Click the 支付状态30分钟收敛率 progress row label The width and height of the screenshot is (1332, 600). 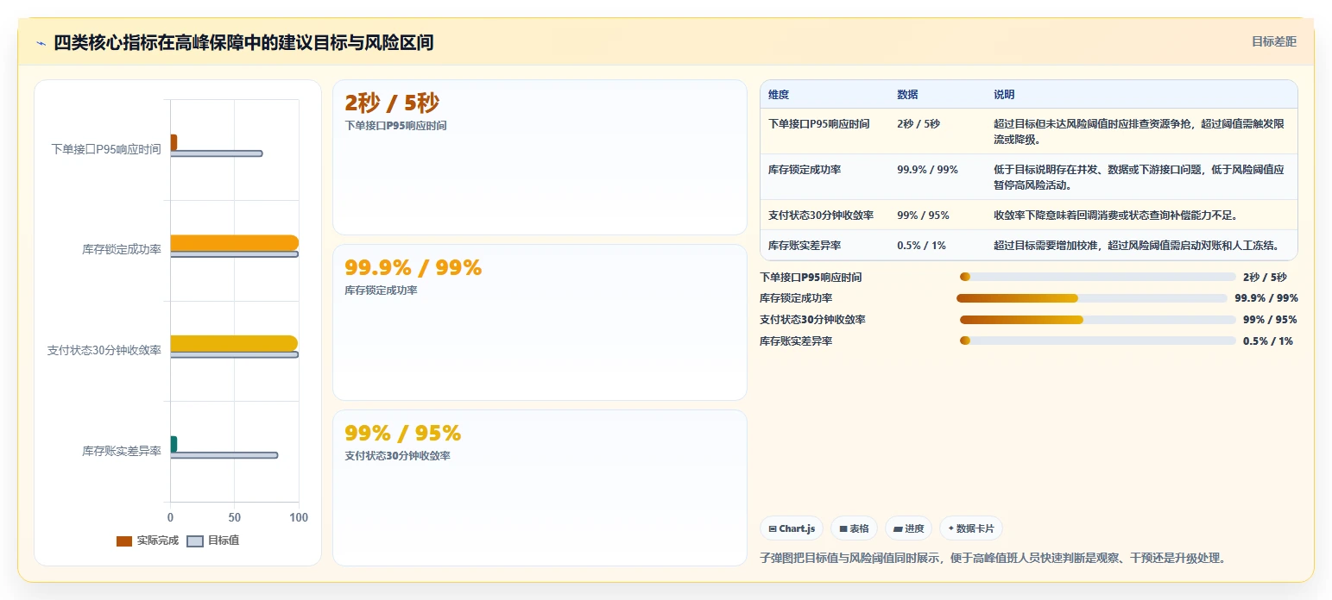coord(812,319)
